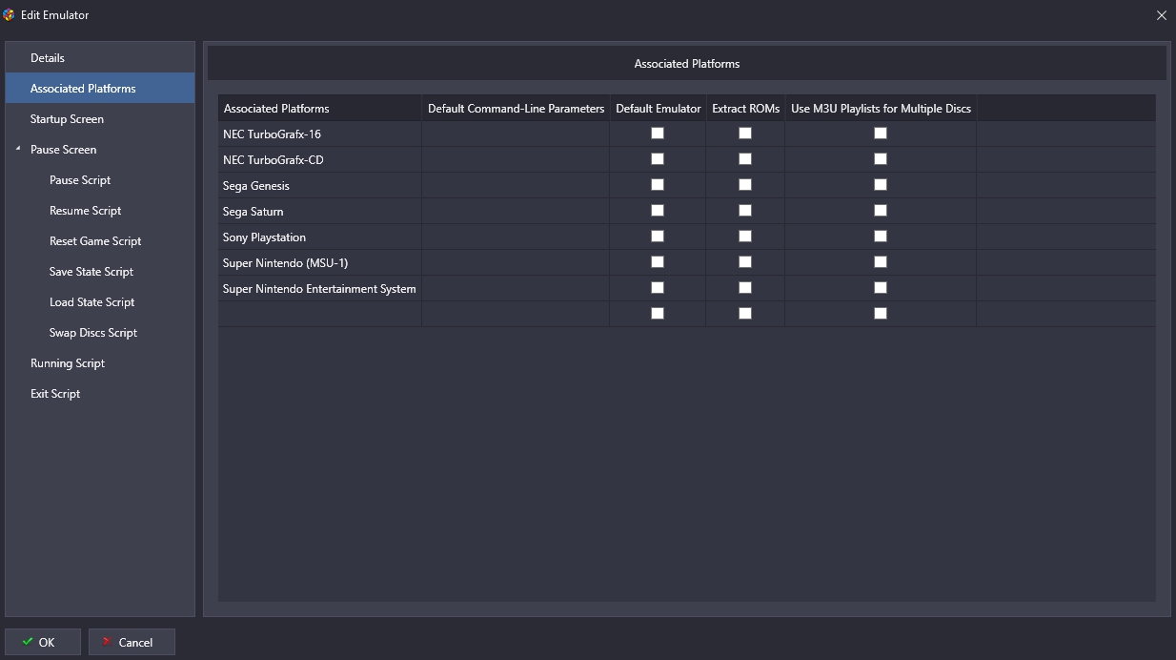Select the Sega Saturn platform cell
This screenshot has height=660, width=1176.
pos(320,211)
